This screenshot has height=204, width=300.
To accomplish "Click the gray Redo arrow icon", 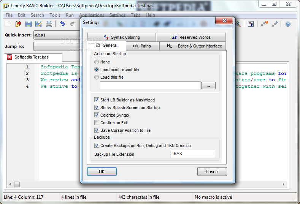I will [x=72, y=24].
